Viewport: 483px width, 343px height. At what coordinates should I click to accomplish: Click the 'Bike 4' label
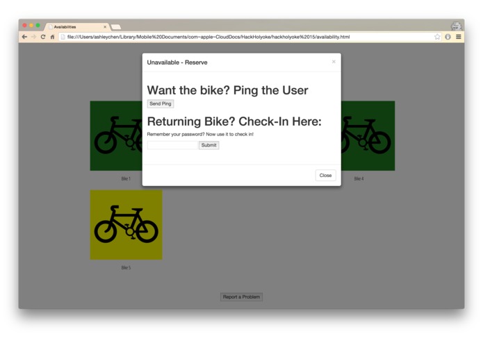tap(359, 178)
